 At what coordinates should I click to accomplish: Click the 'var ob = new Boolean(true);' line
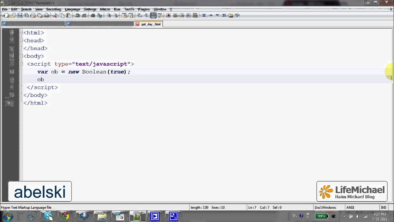coord(84,72)
